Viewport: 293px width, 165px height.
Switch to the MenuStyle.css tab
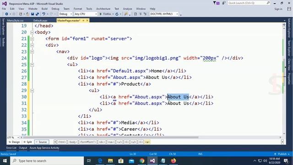pos(16,21)
